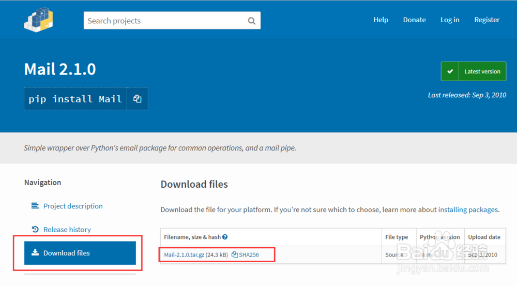Focus the Search projects field

[165, 21]
